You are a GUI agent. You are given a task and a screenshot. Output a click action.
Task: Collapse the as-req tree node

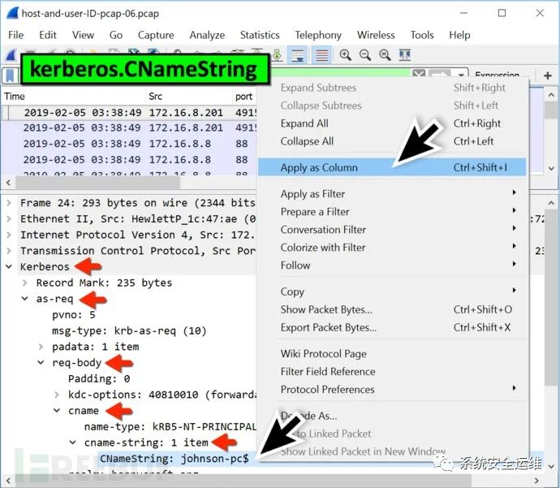(24, 299)
